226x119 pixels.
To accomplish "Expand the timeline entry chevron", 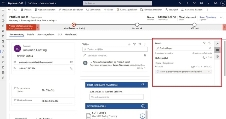I will (x=145, y=68).
